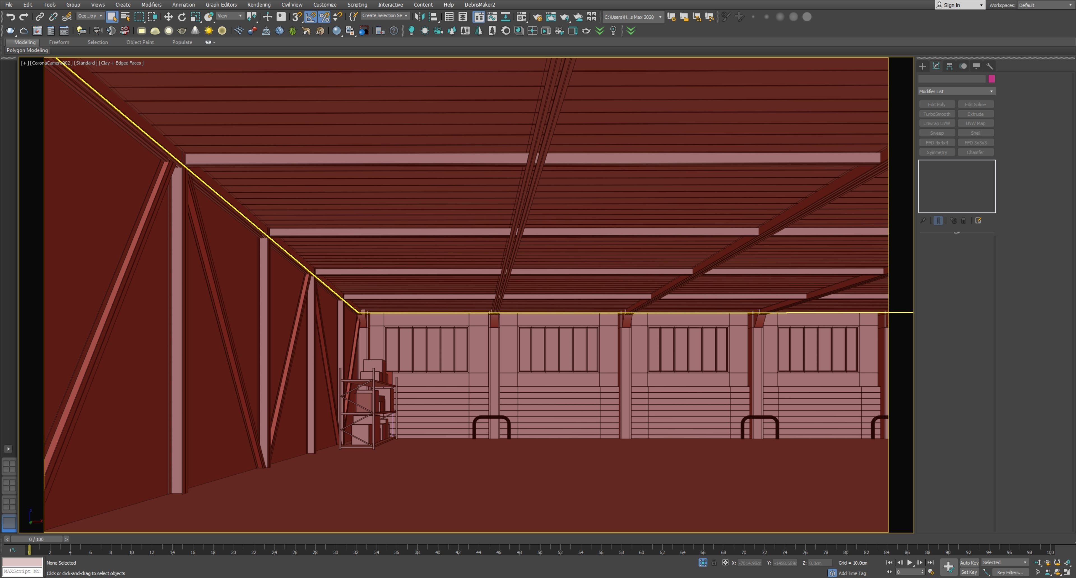Click the MAXScript mini listener field
This screenshot has width=1076, height=578.
click(x=22, y=571)
